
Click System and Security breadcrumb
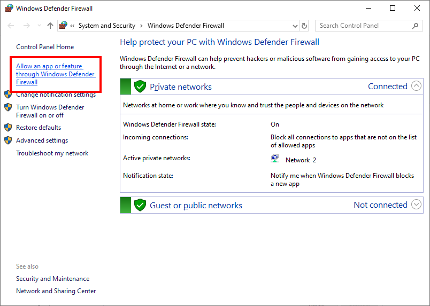tap(107, 26)
